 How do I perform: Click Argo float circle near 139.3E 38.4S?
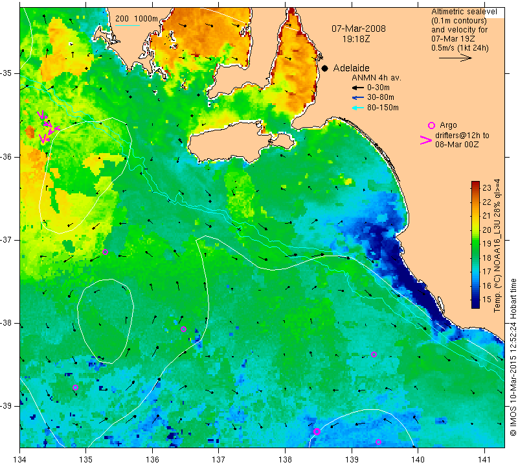[x=374, y=355]
